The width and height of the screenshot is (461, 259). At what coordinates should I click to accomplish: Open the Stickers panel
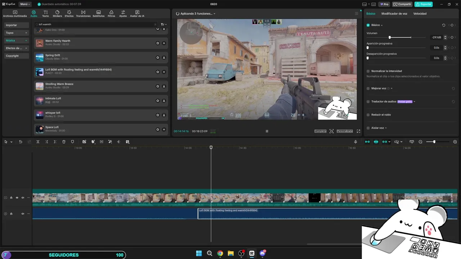click(x=57, y=14)
